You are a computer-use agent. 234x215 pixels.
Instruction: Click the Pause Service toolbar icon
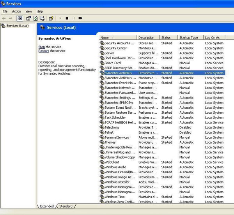pyautogui.click(x=74, y=18)
